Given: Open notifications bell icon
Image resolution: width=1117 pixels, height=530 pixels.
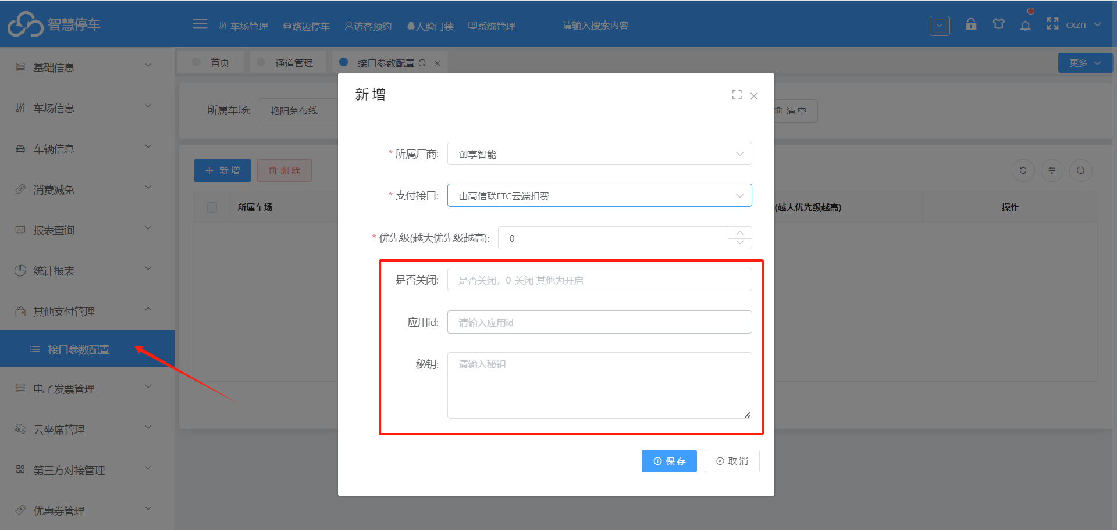Looking at the screenshot, I should [1026, 25].
